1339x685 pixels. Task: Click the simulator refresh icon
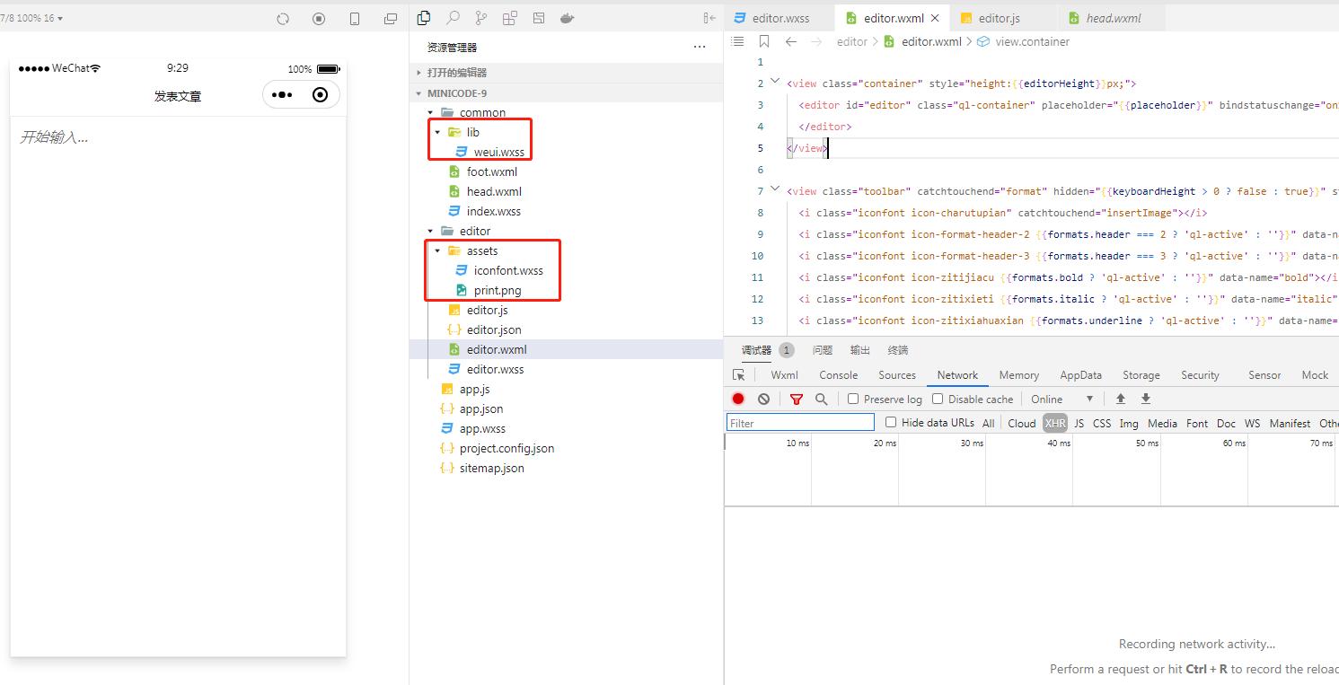tap(283, 19)
